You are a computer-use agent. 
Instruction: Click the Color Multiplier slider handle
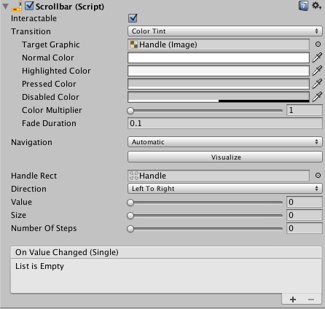(130, 111)
